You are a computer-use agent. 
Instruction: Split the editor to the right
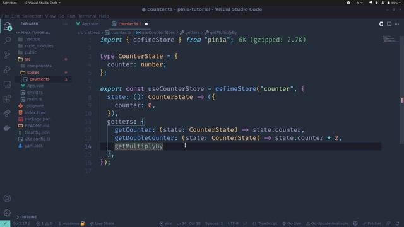(x=389, y=24)
